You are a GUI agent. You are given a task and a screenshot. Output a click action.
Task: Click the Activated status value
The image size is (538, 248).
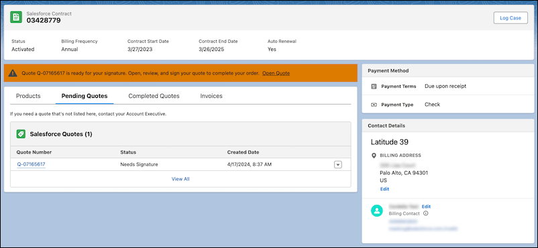coord(23,49)
